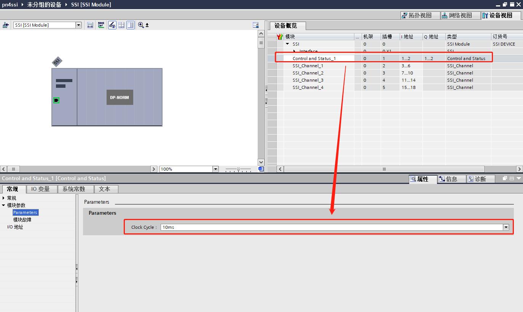This screenshot has width=523, height=312.
Task: Open the 属性 properties tab
Action: (423, 179)
